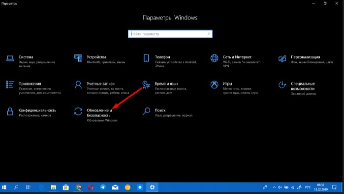Open the Обновление и безопасность link
Viewport: 344px width, 194px height.
point(99,113)
